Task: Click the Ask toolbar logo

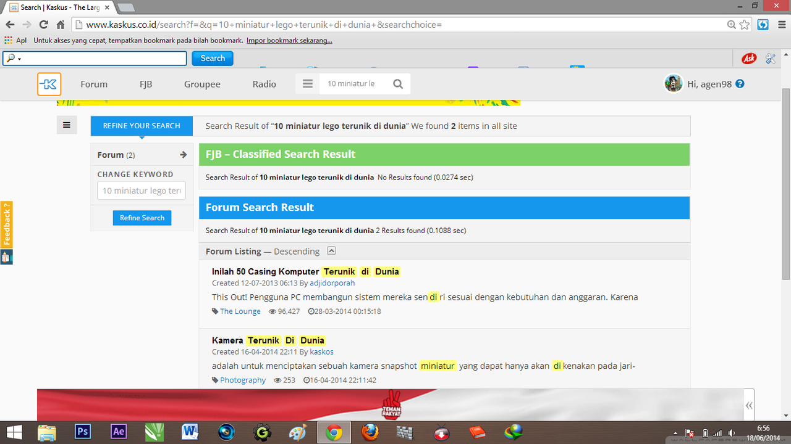Action: pyautogui.click(x=749, y=59)
